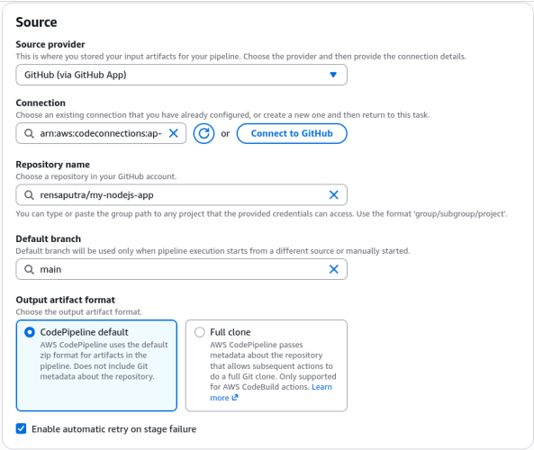The image size is (534, 450).
Task: Open the Source provider dropdown arrow
Action: tap(333, 75)
